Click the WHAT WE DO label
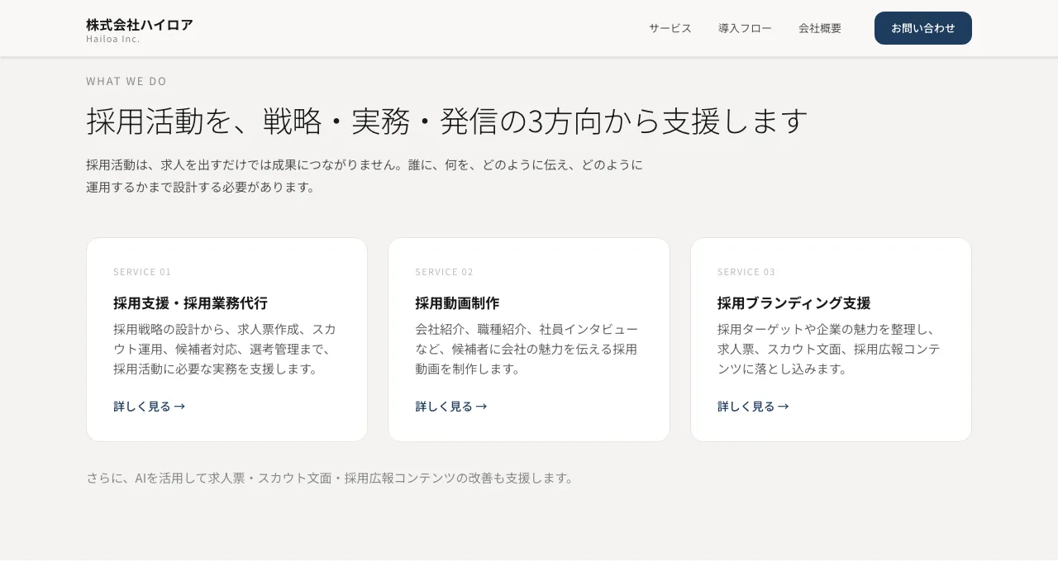The width and height of the screenshot is (1058, 562). [126, 81]
